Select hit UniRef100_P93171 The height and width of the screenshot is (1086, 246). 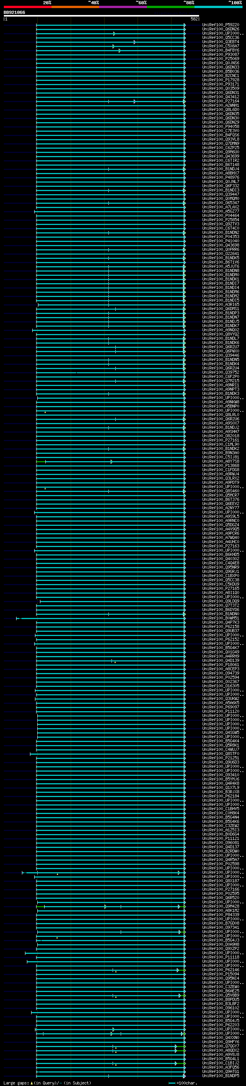coord(221,84)
